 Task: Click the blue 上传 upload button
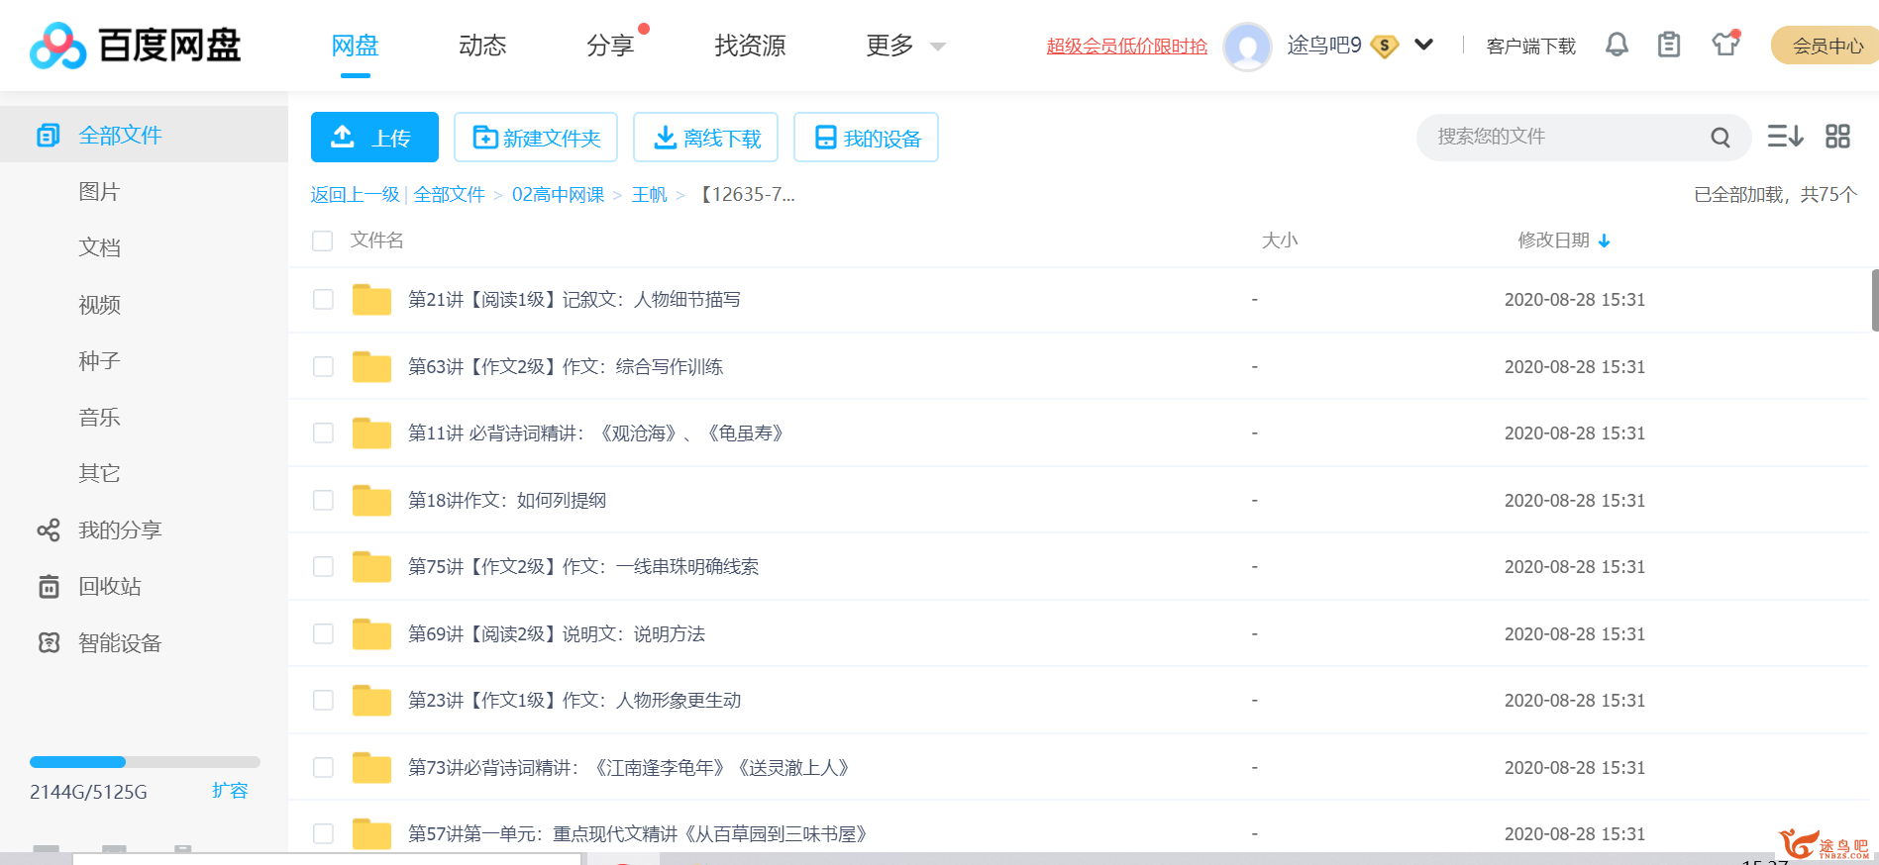point(374,137)
